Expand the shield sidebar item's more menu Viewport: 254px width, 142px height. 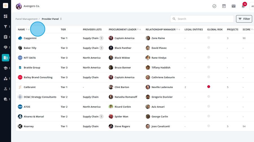click(10, 99)
